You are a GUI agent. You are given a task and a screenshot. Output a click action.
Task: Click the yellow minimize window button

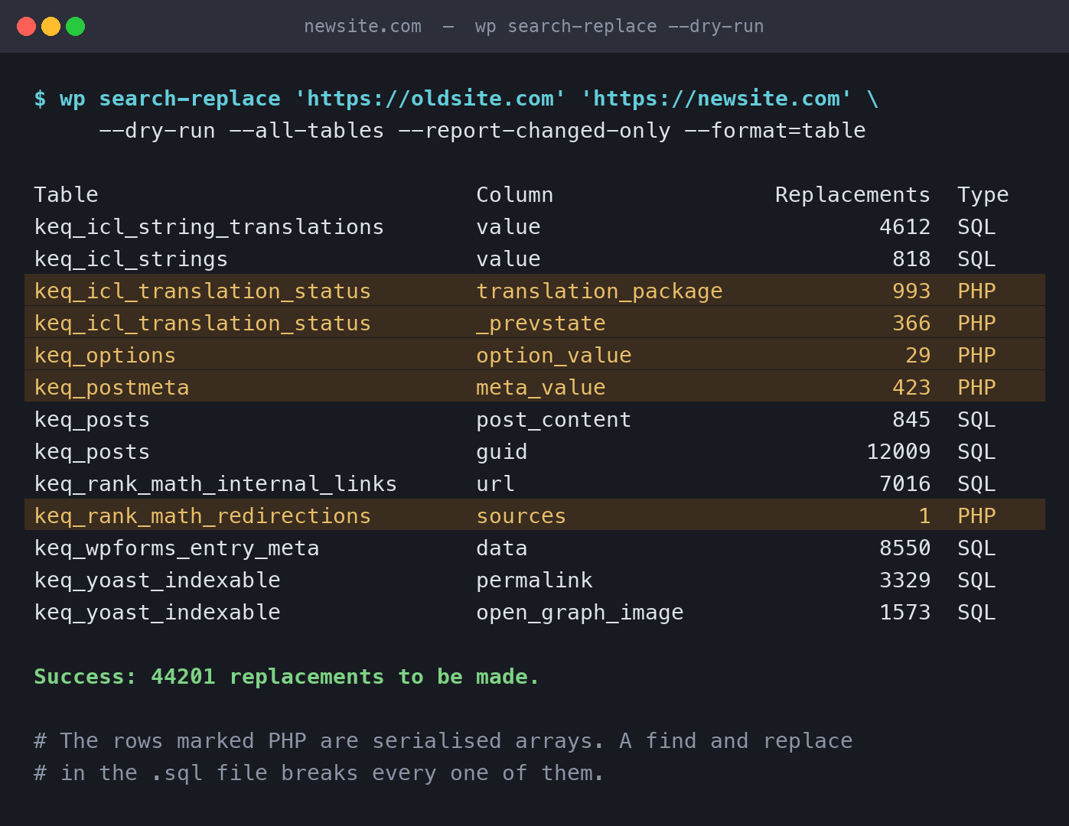(51, 27)
